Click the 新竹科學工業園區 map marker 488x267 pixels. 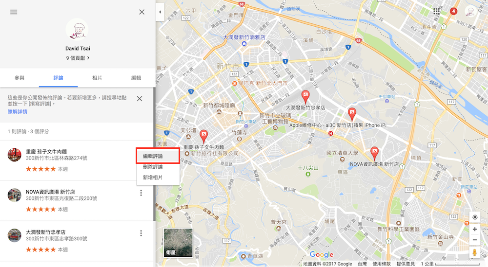[x=398, y=223]
